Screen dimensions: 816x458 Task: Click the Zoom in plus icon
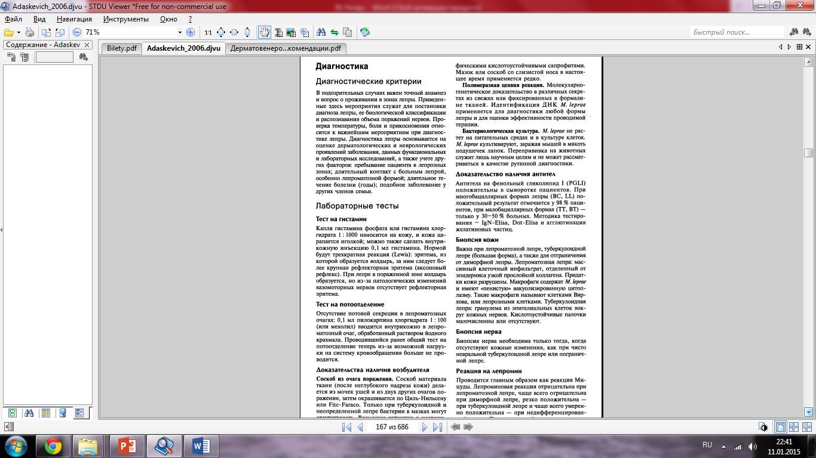190,32
